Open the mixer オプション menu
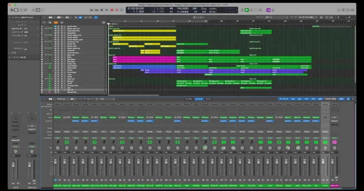 [62, 99]
